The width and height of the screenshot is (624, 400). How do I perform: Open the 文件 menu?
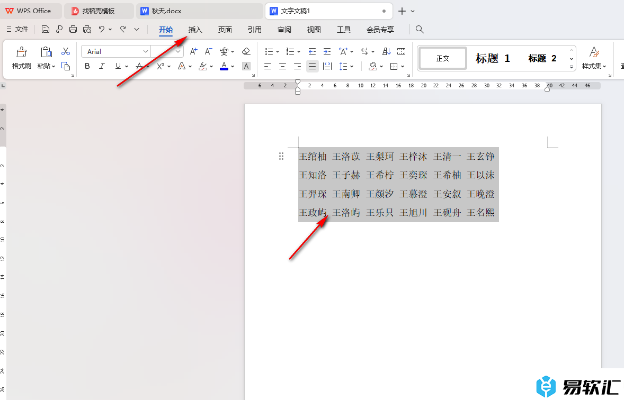17,29
